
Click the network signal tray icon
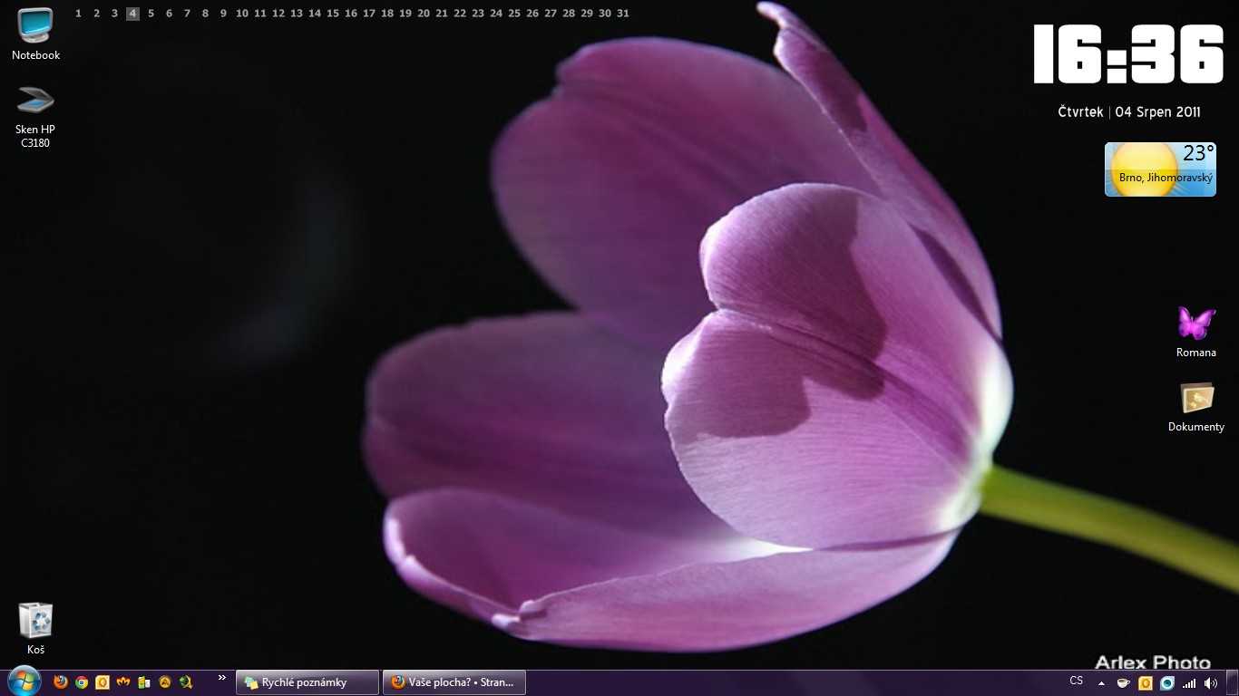[1189, 682]
